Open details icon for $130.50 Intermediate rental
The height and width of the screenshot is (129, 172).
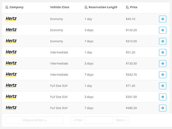pyautogui.click(x=163, y=63)
